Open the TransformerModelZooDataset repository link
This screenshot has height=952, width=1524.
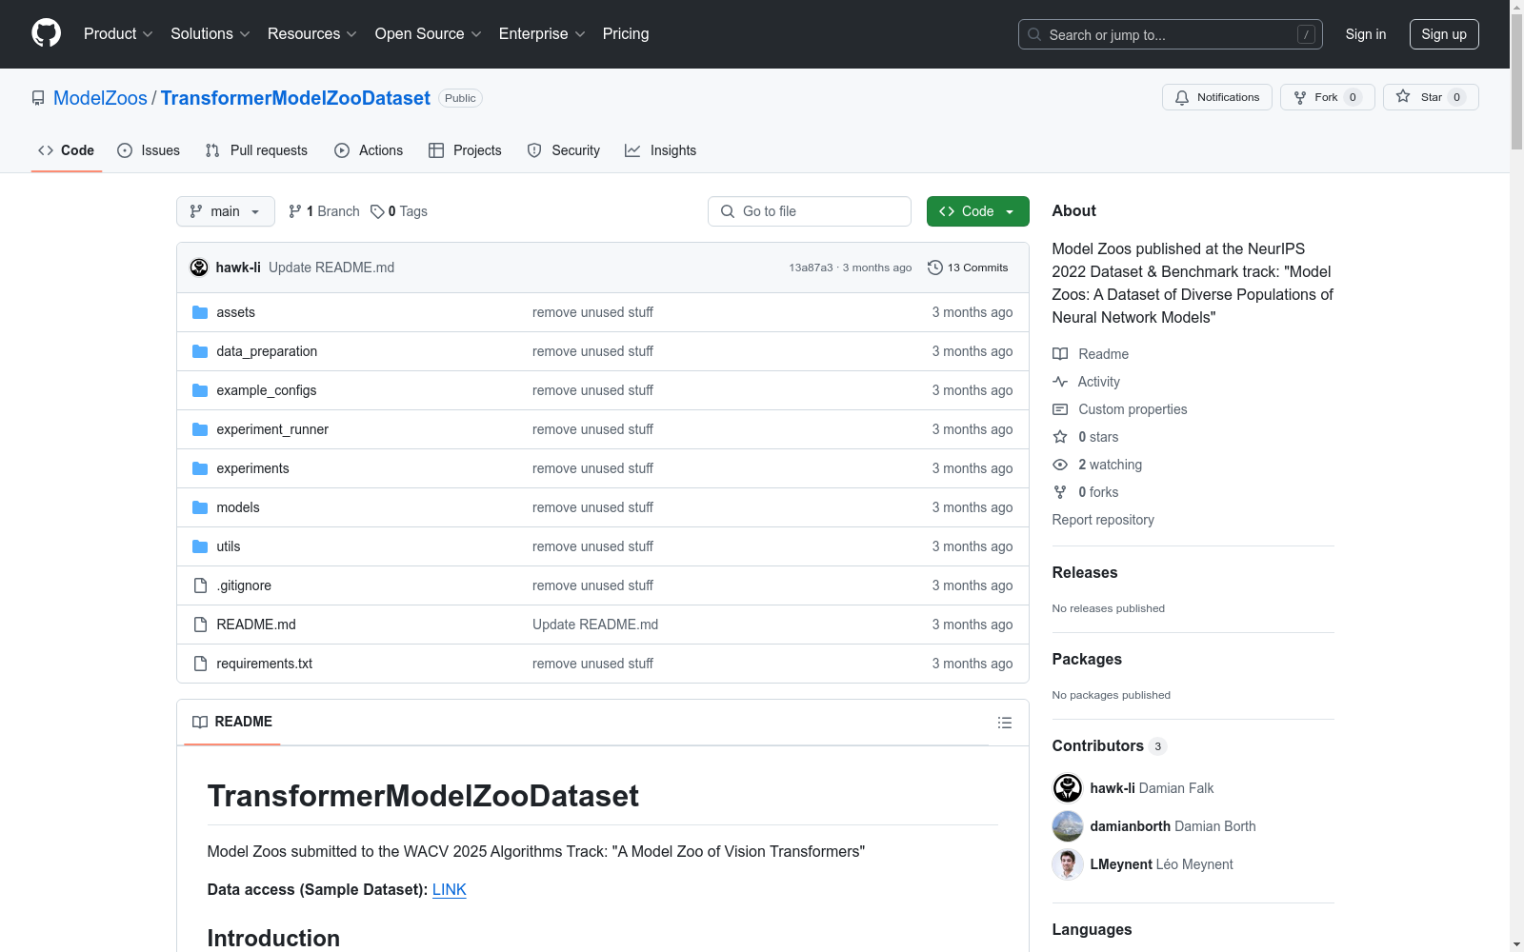coord(295,98)
